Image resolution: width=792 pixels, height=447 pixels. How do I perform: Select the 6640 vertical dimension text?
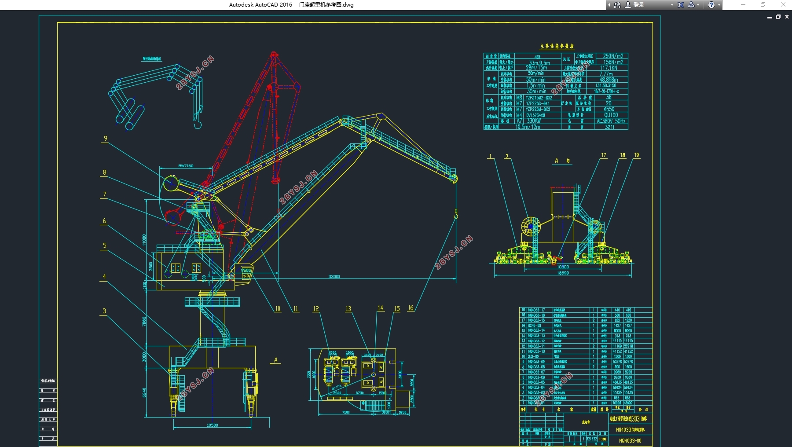[144, 392]
